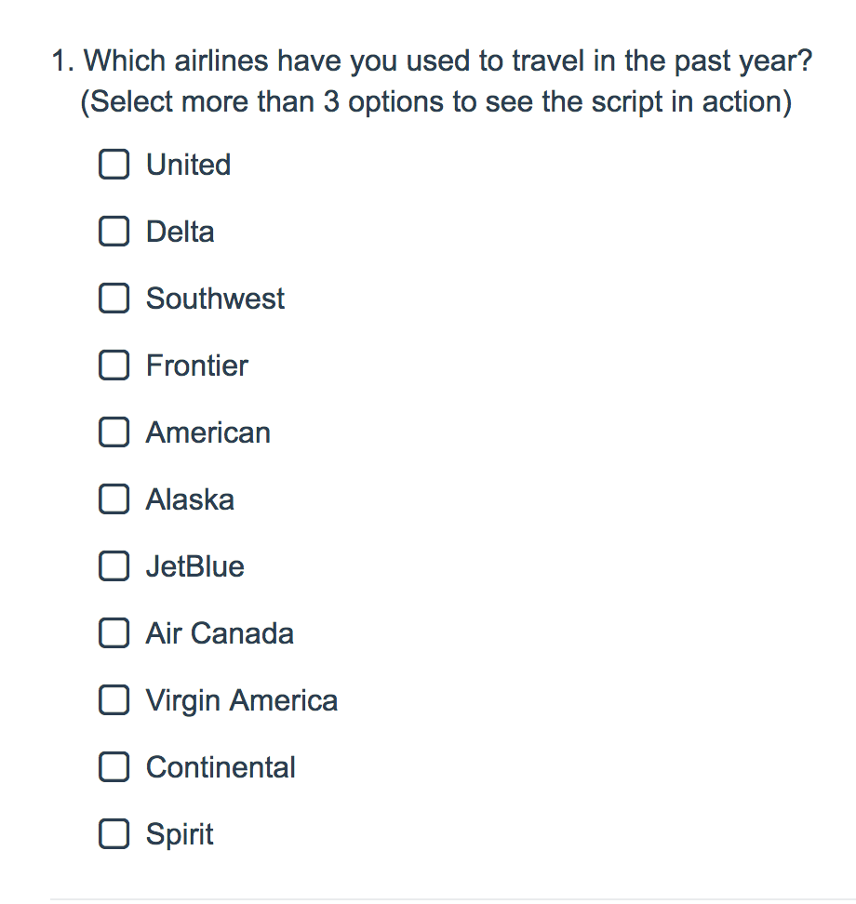Check the Virgin America checkbox
Viewport: 856px width, 904px height.
point(114,700)
